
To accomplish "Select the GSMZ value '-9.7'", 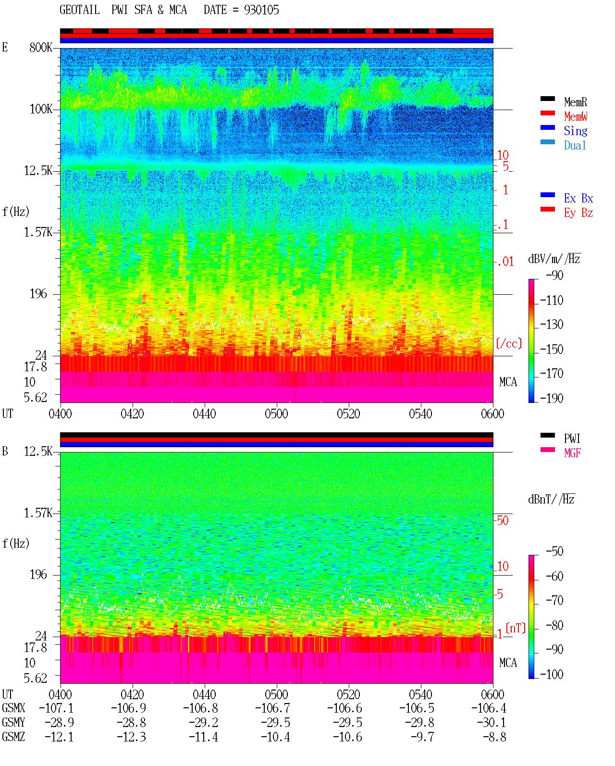I will (422, 737).
